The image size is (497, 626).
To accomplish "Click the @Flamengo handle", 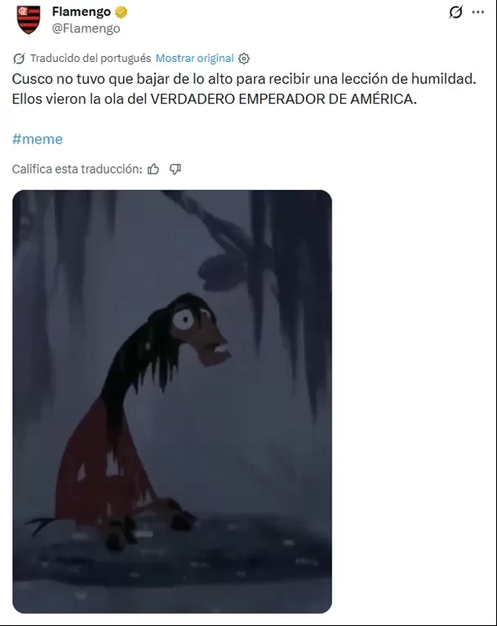I will pos(86,29).
